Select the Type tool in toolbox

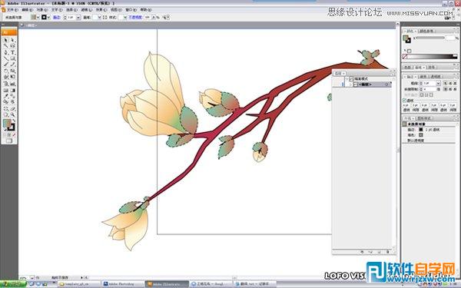[x=12, y=52]
